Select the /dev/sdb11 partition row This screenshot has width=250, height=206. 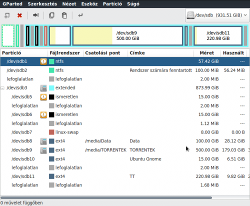125,176
